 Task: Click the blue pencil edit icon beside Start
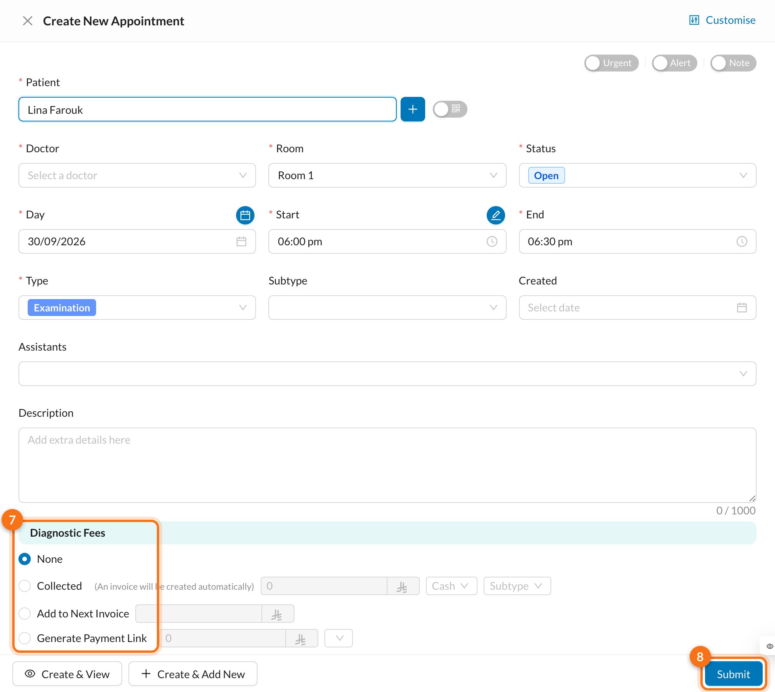[x=496, y=215]
